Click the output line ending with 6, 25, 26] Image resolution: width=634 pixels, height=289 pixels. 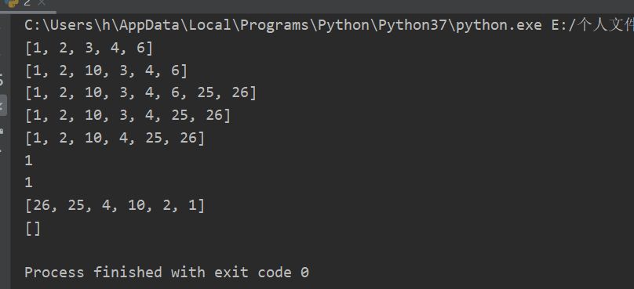(140, 93)
